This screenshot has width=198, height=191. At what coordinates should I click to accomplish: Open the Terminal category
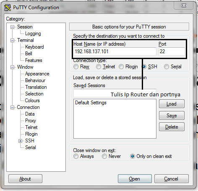tap(26, 40)
